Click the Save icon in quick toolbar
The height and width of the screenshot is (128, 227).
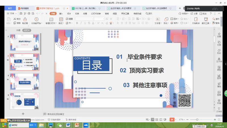[21, 13]
